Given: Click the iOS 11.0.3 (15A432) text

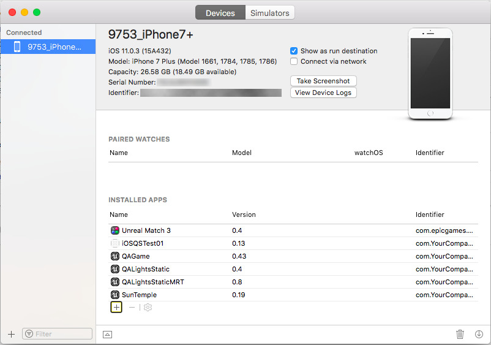Looking at the screenshot, I should tap(140, 51).
